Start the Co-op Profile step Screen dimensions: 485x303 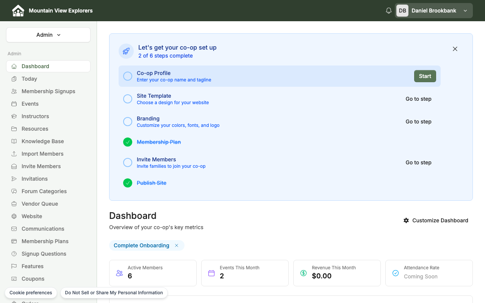click(x=425, y=76)
